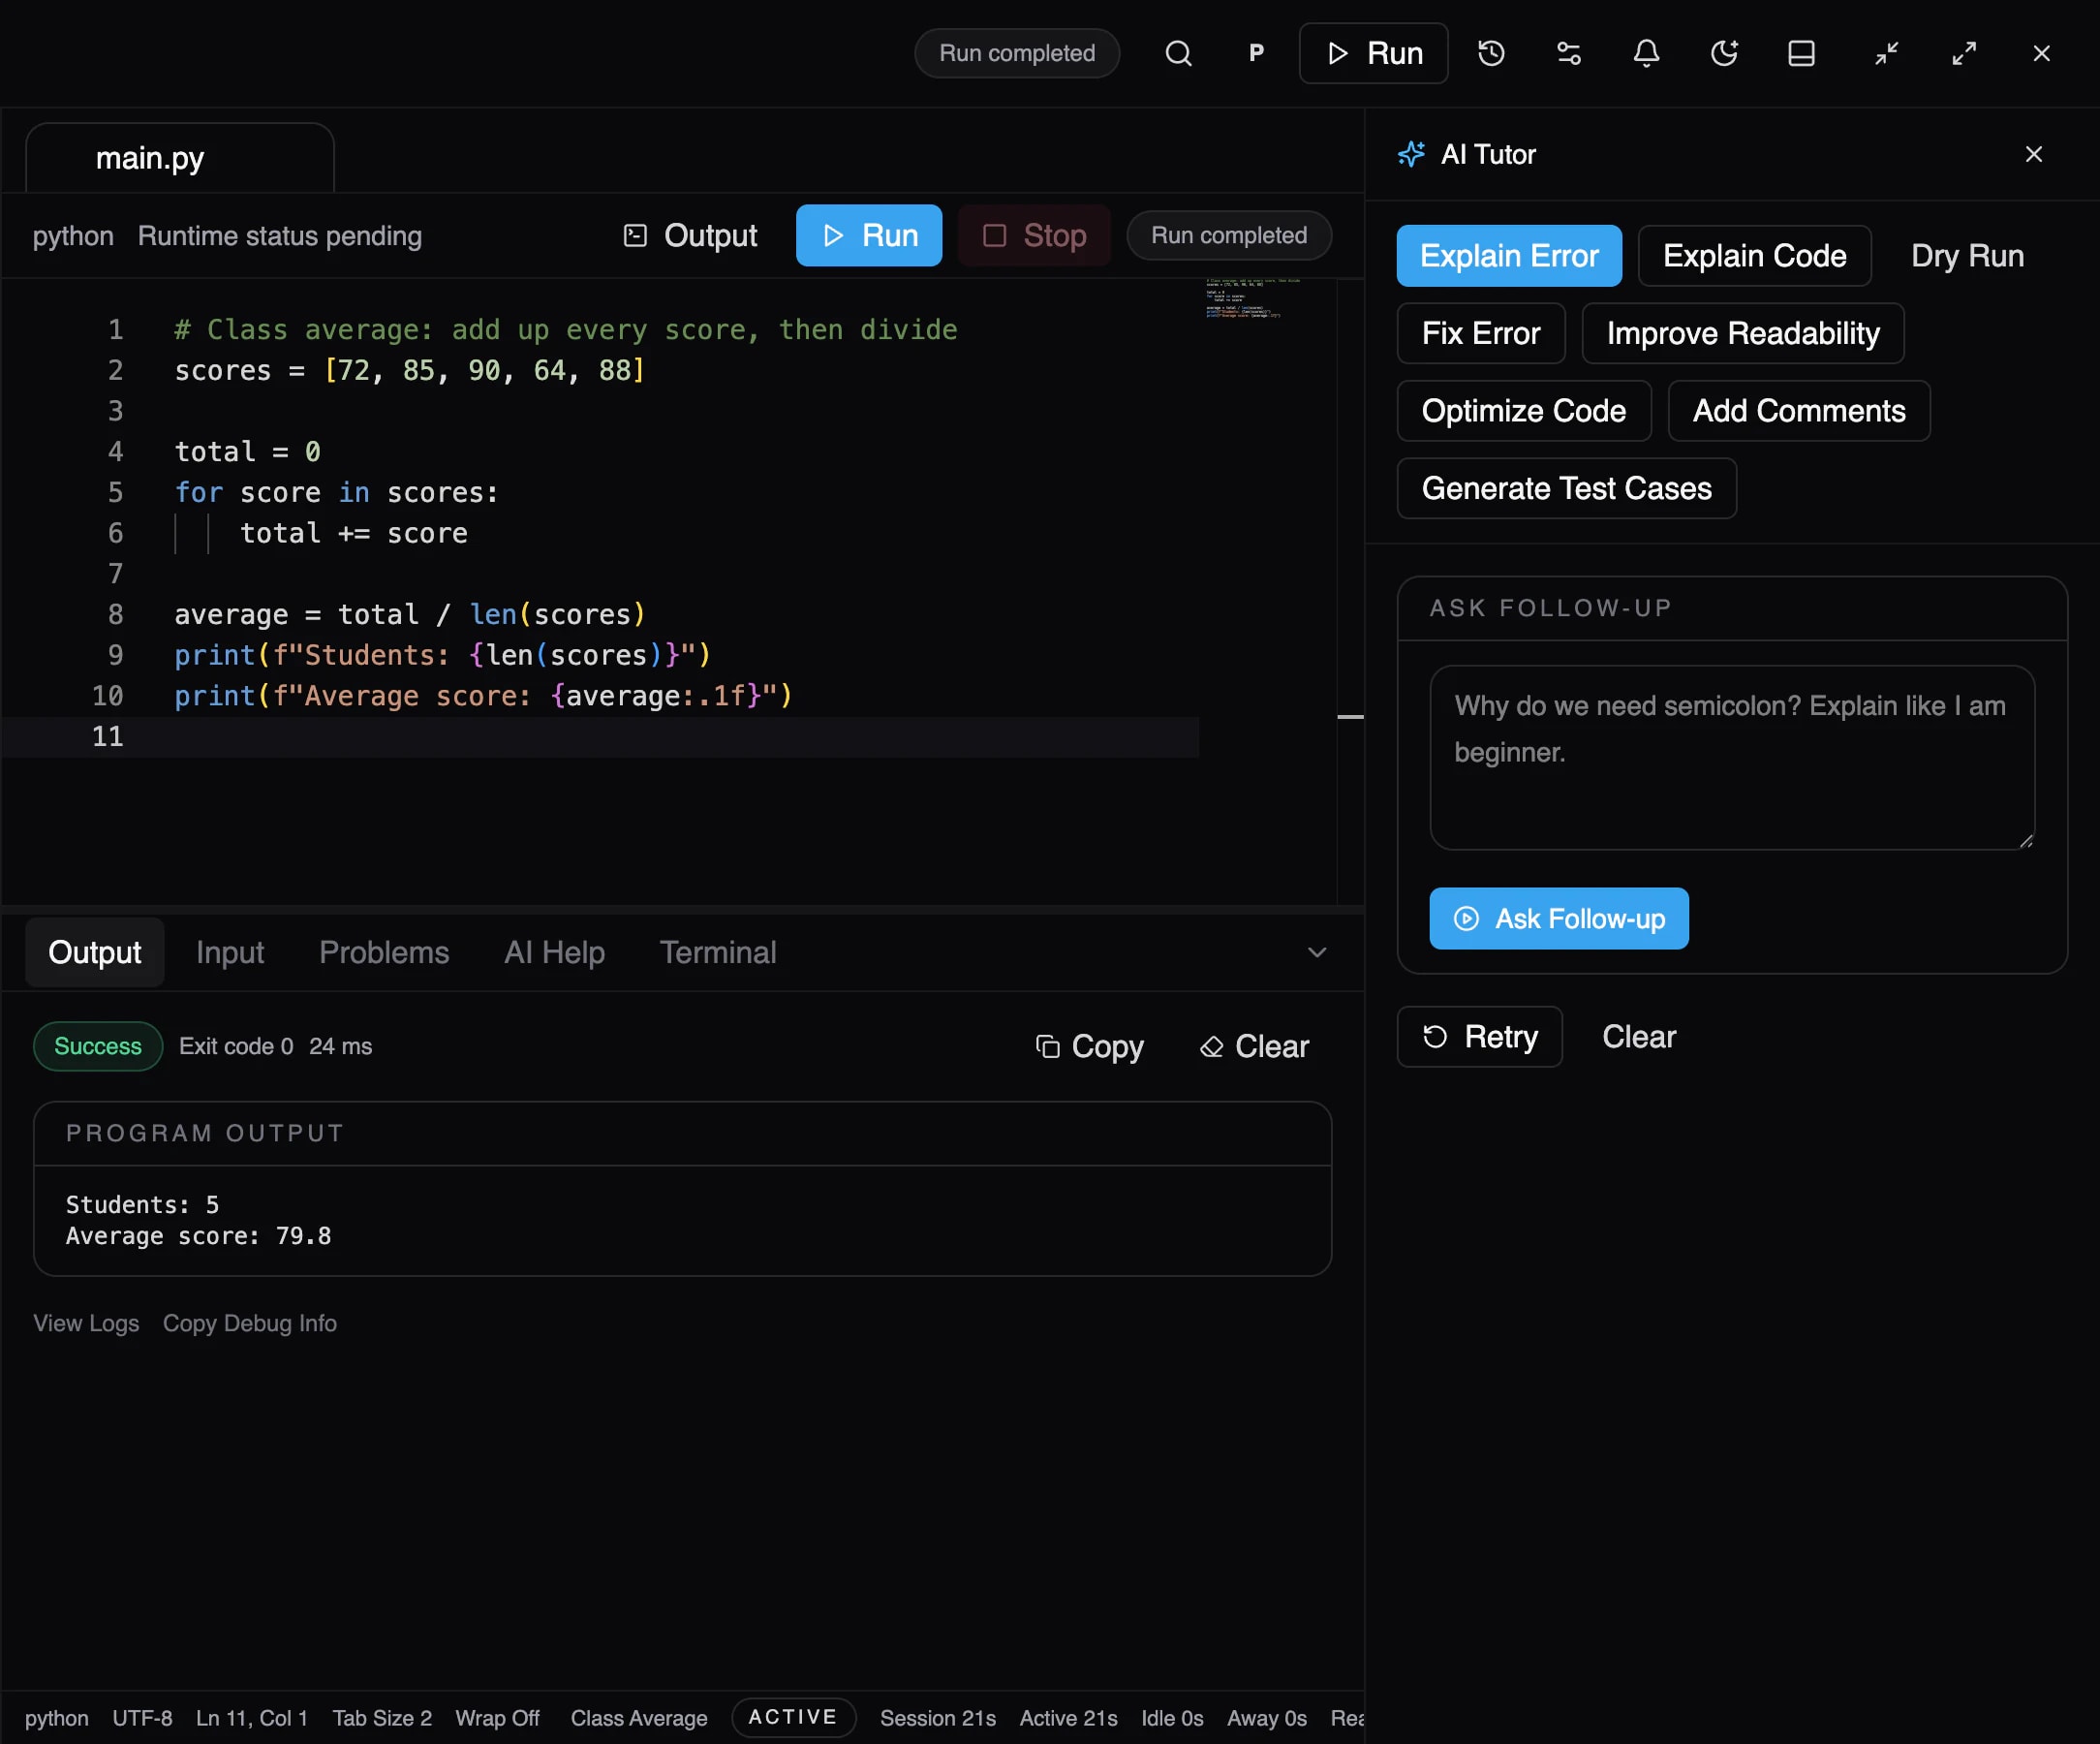This screenshot has width=2100, height=1744.
Task: Open settings sliders icon in top bar
Action: click(1569, 53)
